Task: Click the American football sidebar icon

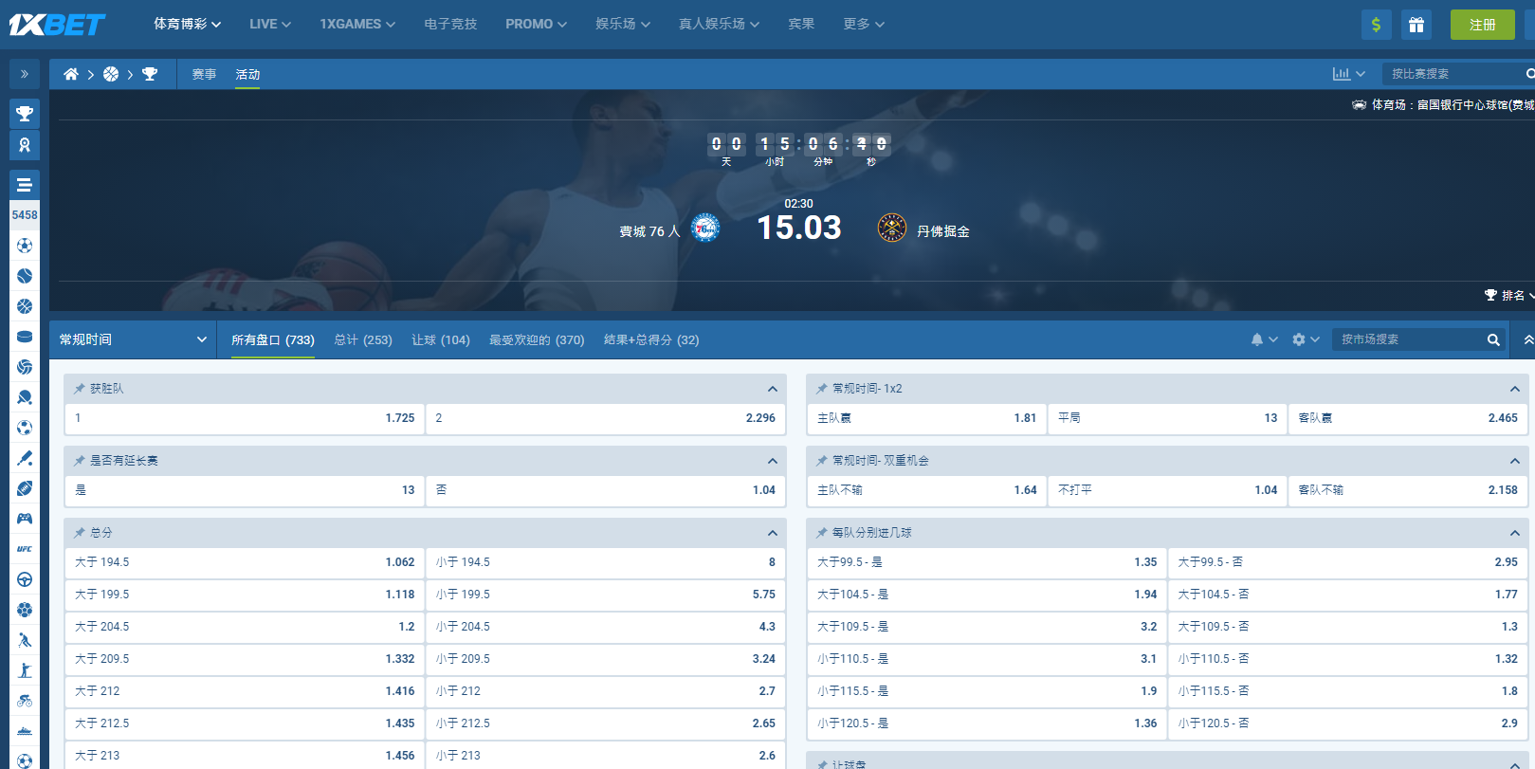Action: pyautogui.click(x=25, y=488)
